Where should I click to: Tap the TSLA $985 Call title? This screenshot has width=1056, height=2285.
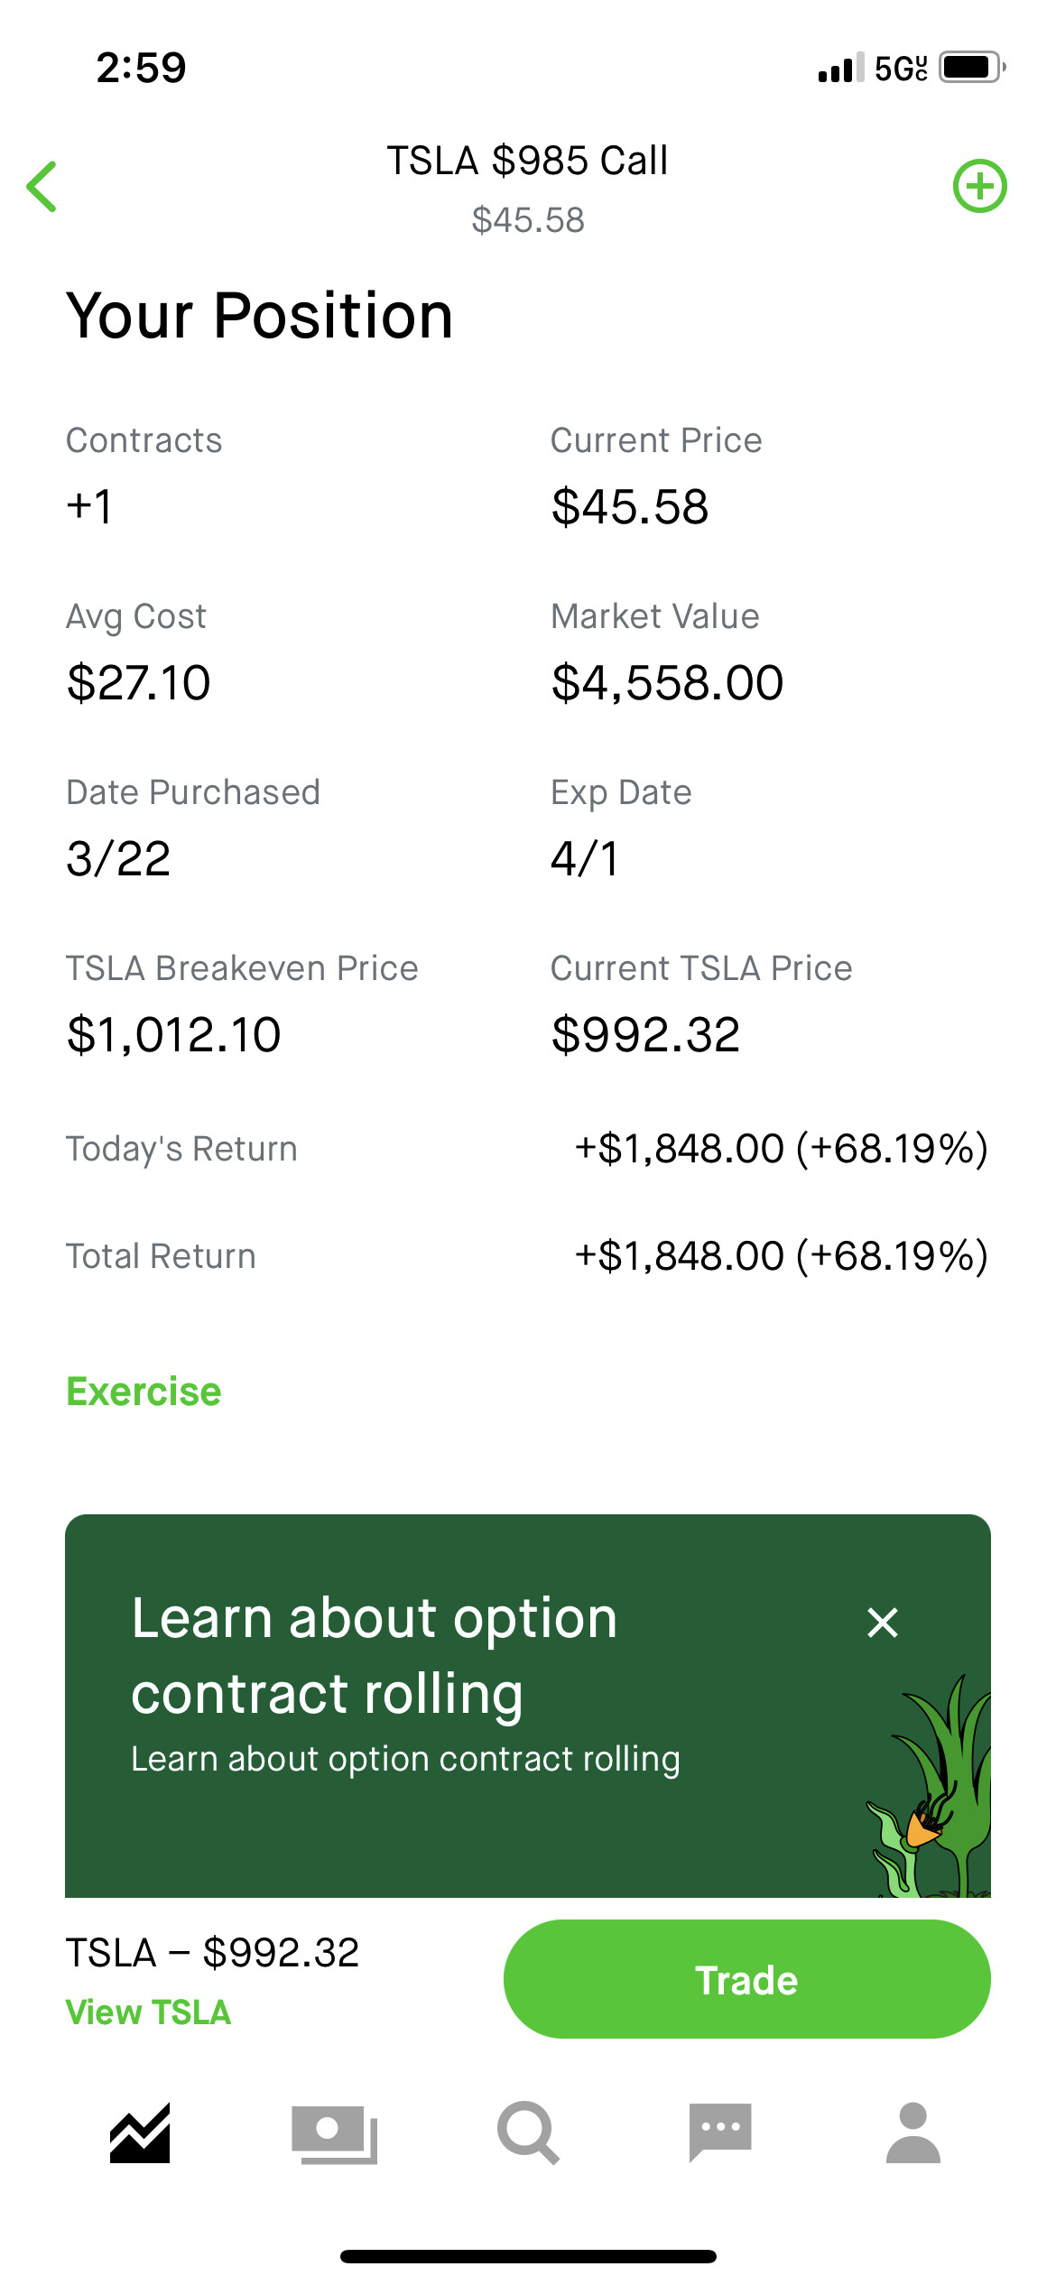point(527,161)
